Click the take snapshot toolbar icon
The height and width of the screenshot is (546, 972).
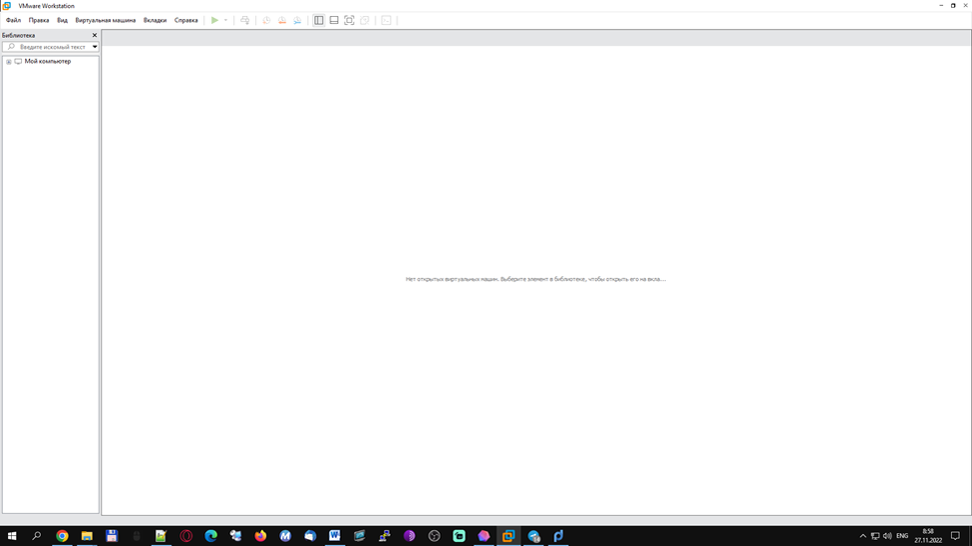click(266, 21)
